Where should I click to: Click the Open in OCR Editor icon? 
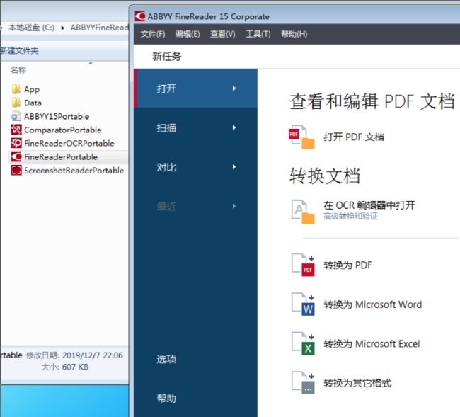pyautogui.click(x=302, y=210)
